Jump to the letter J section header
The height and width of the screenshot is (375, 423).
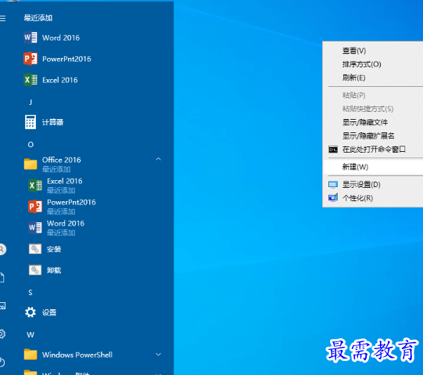30,102
